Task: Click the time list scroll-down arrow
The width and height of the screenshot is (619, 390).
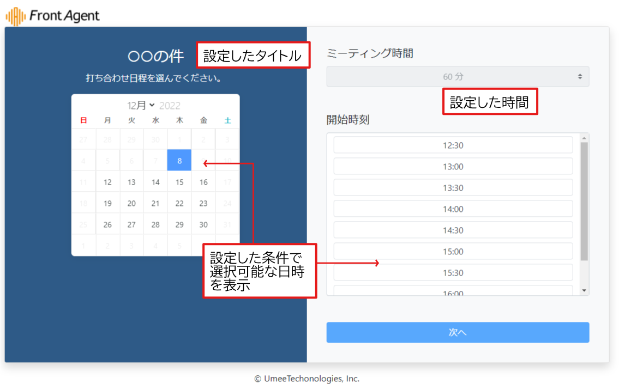Action: coord(584,291)
